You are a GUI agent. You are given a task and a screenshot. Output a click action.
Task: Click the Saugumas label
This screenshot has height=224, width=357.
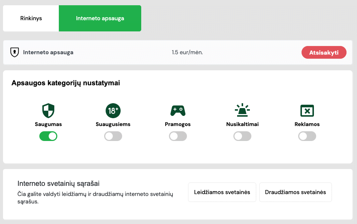[48, 124]
